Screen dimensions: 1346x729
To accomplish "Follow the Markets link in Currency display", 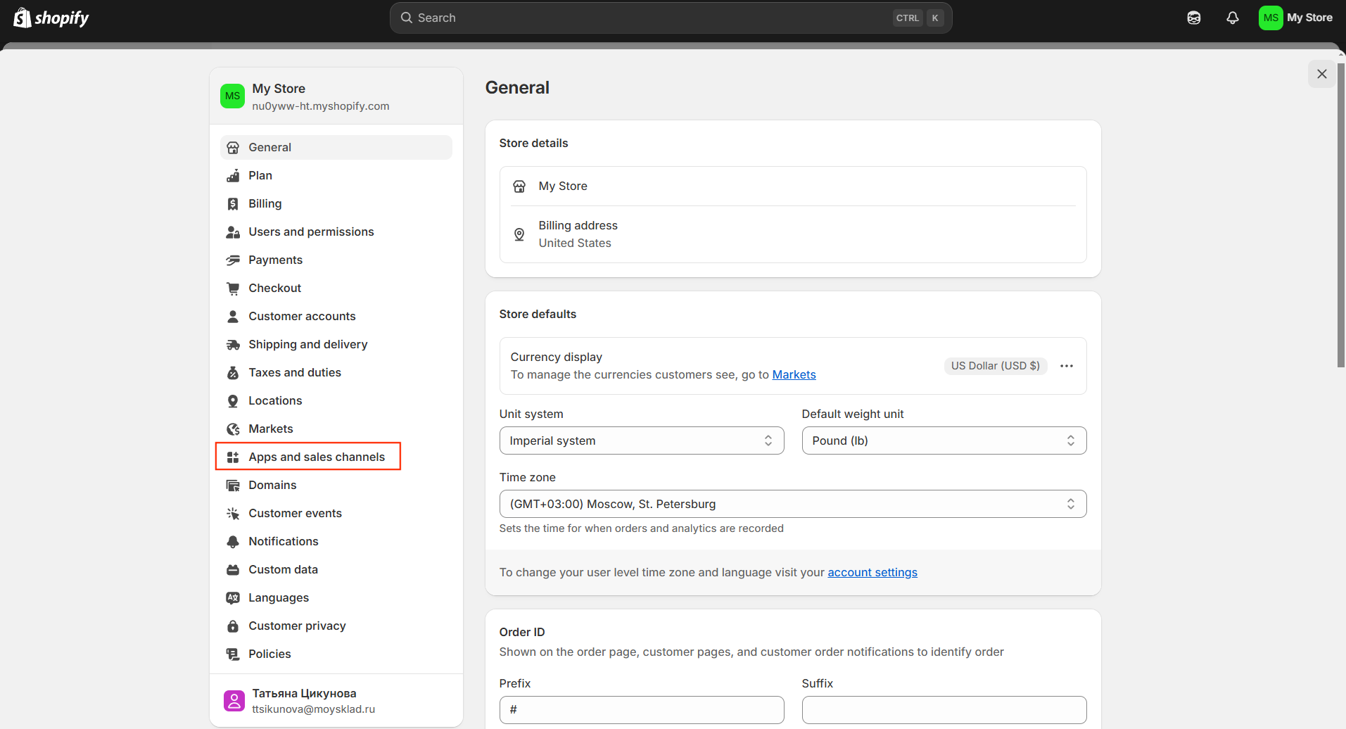I will click(794, 374).
